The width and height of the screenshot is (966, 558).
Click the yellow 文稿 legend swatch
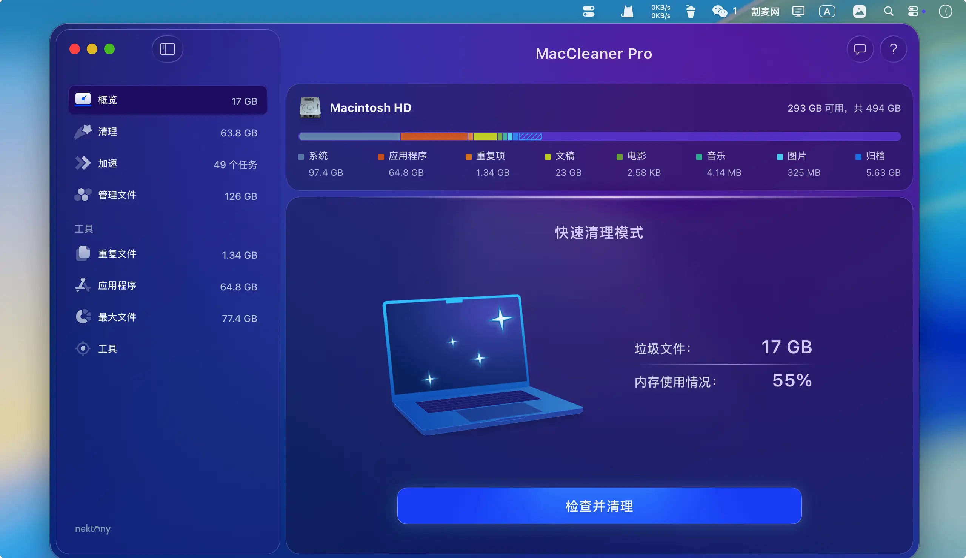click(x=548, y=156)
